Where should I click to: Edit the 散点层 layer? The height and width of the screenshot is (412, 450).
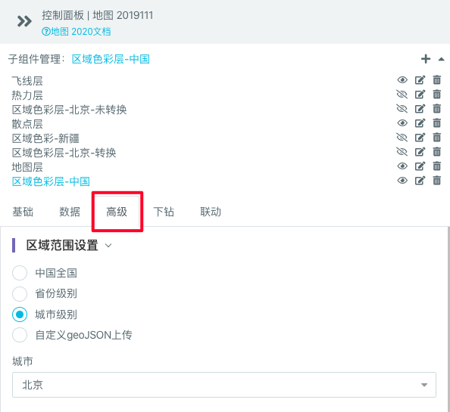[420, 123]
